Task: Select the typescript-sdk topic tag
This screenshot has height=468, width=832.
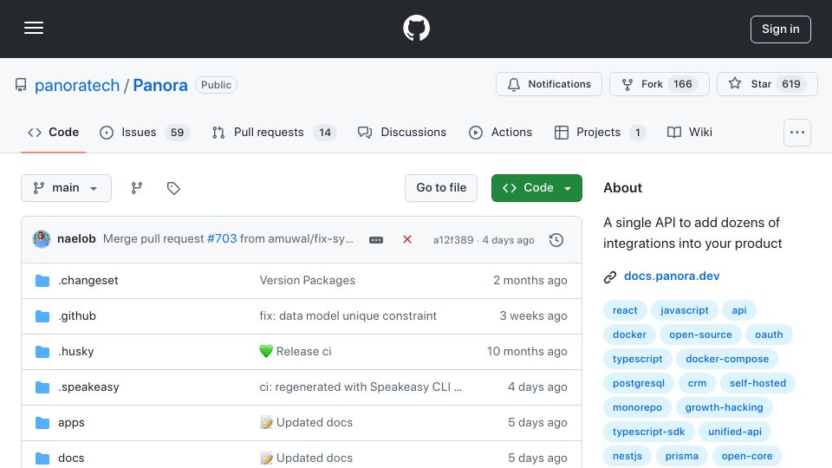Action: 648,432
